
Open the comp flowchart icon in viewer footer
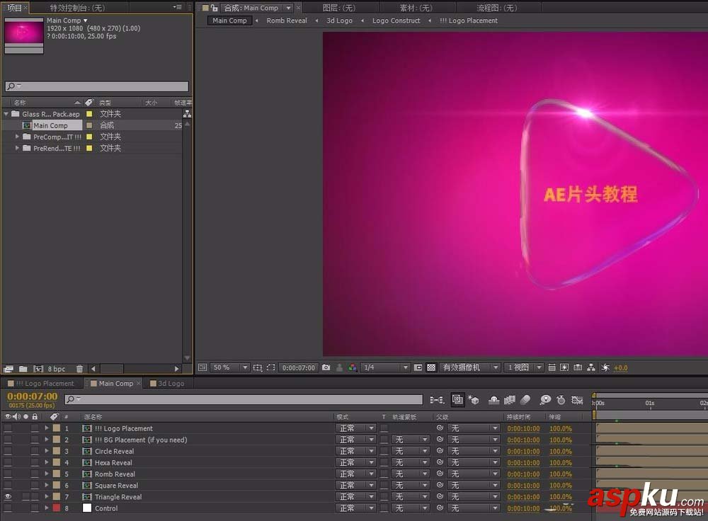pyautogui.click(x=591, y=367)
